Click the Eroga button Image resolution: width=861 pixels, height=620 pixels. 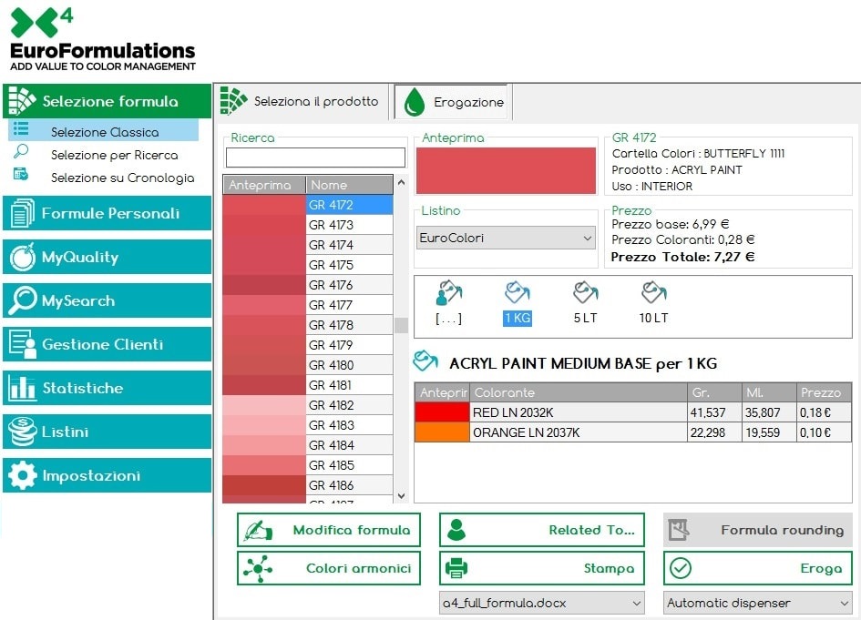pos(758,568)
